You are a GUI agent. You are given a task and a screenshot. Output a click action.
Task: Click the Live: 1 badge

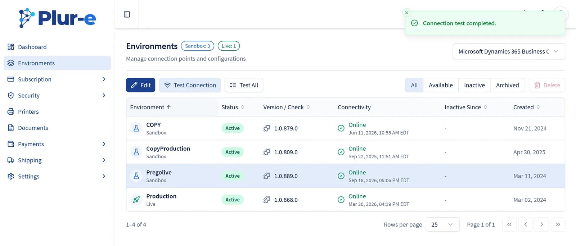[229, 46]
